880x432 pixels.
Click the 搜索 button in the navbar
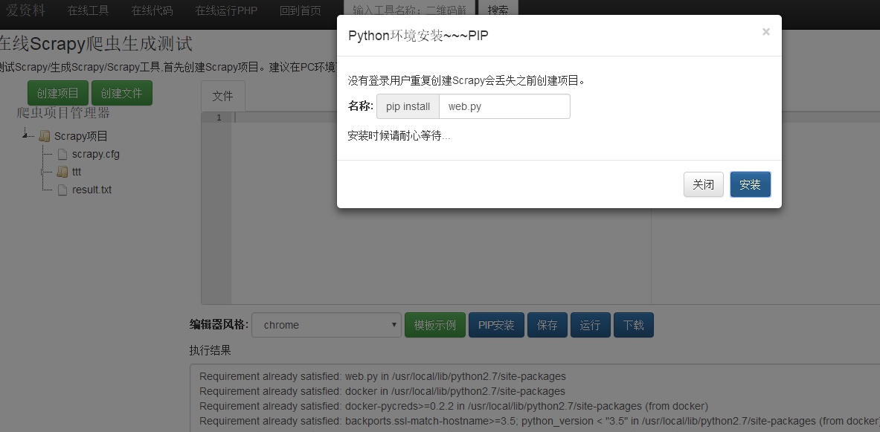tap(498, 11)
